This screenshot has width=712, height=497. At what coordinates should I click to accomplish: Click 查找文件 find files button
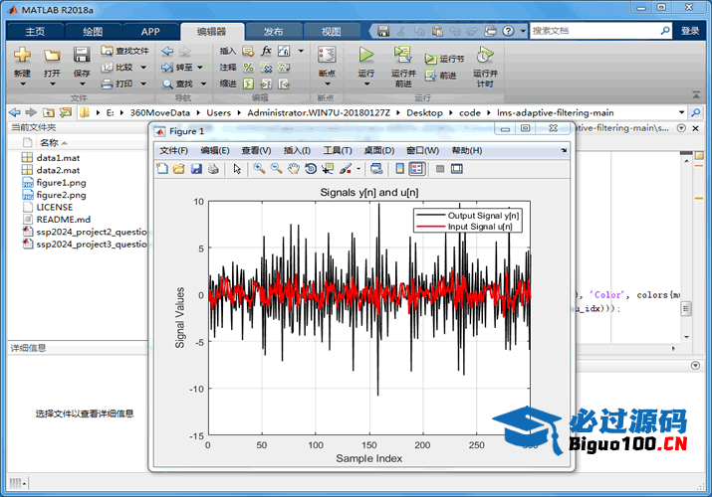coord(125,51)
